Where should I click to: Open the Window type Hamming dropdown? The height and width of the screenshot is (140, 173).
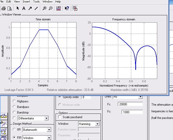[97, 124]
